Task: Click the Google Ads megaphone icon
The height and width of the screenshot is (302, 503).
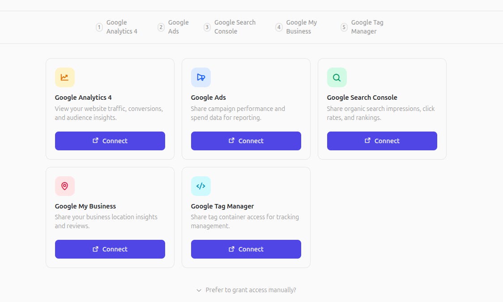Action: pos(200,77)
